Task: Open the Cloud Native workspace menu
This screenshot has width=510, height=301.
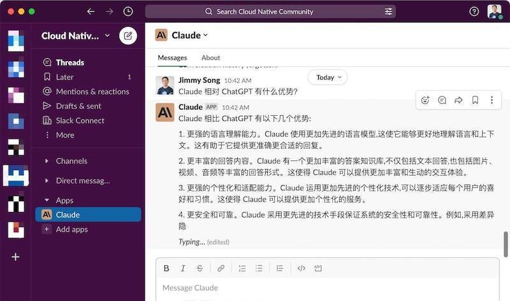Action: pyautogui.click(x=75, y=36)
